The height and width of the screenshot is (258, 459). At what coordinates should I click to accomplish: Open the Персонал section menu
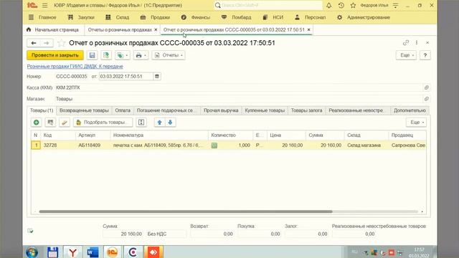tap(310, 17)
